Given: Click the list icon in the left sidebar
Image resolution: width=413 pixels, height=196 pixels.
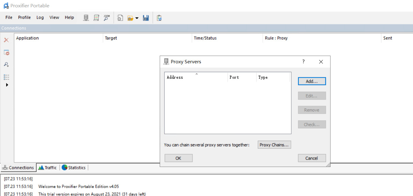Looking at the screenshot, I should [6, 77].
